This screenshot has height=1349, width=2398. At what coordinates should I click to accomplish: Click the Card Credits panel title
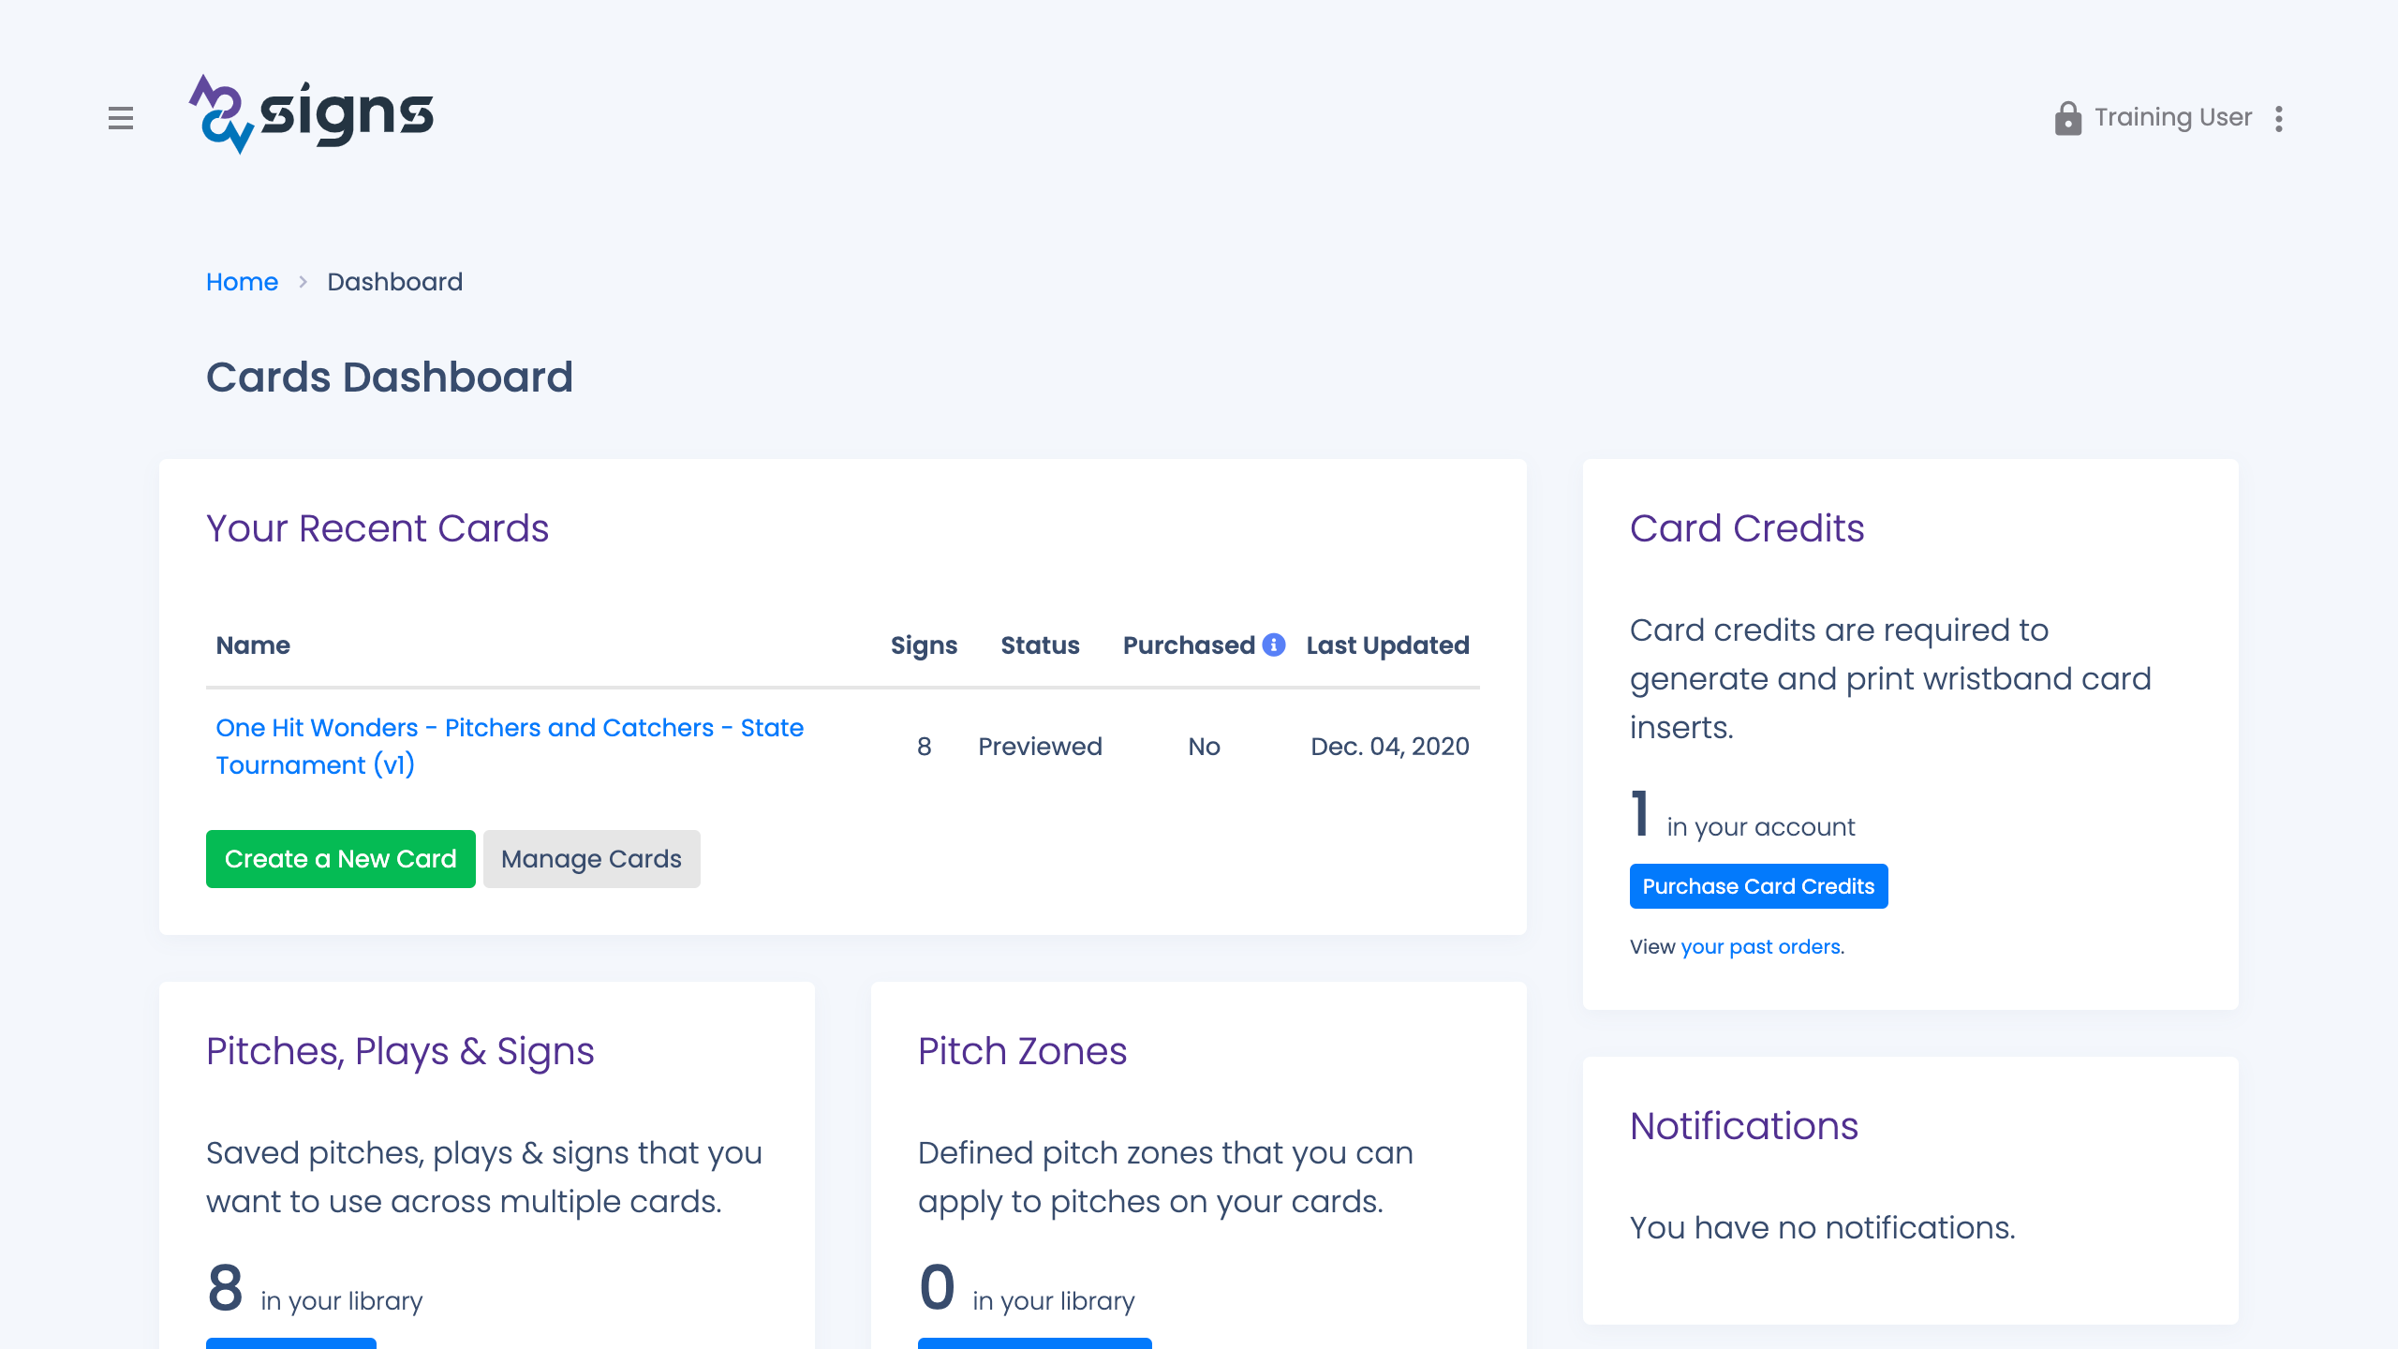tap(1748, 527)
